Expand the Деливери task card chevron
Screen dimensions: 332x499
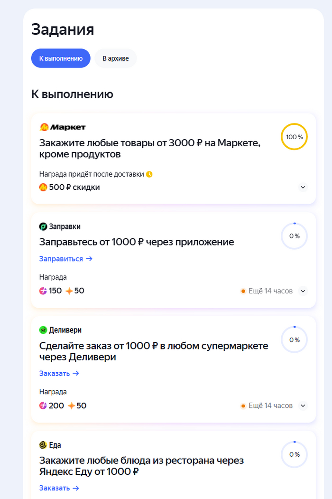303,406
